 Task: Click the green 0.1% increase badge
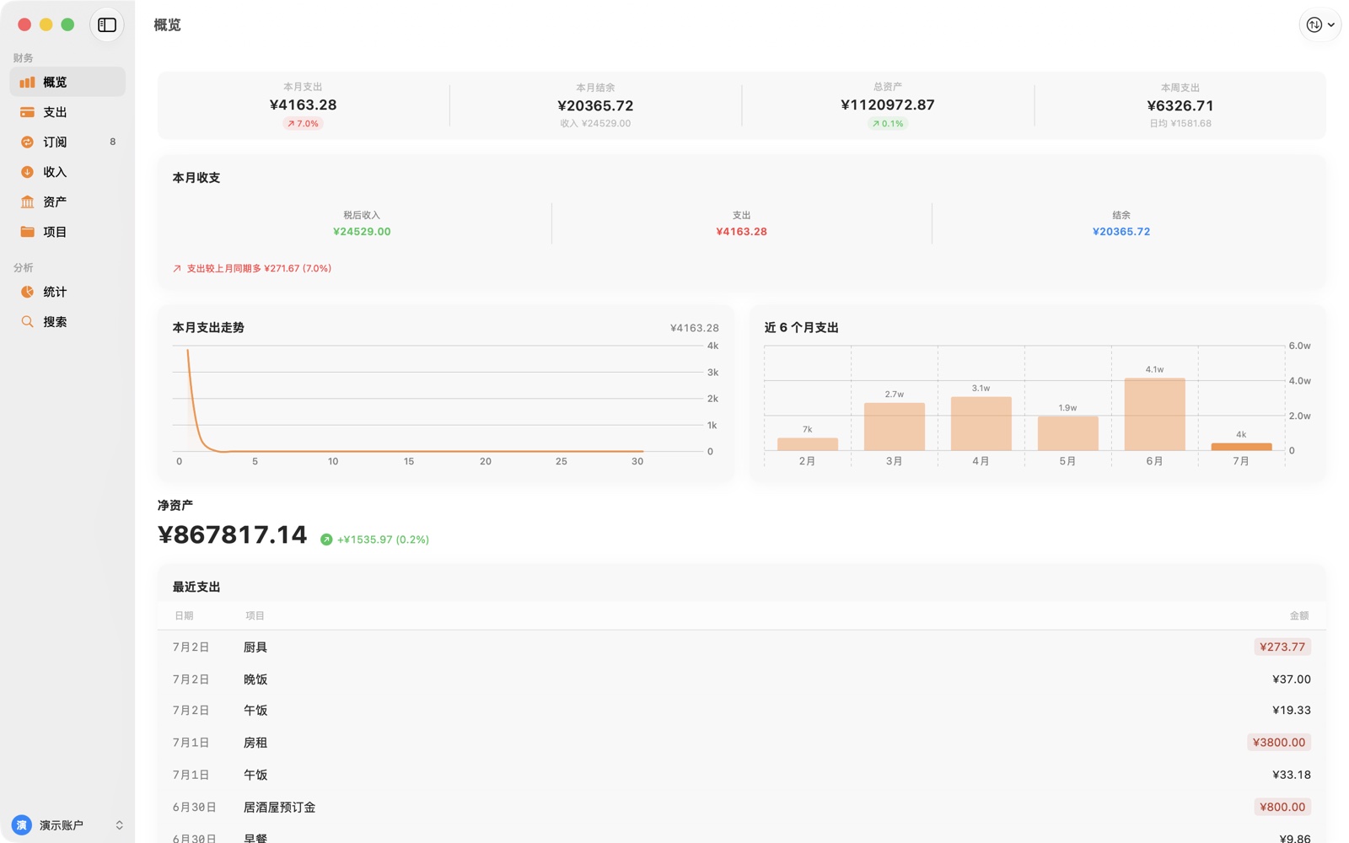click(888, 123)
